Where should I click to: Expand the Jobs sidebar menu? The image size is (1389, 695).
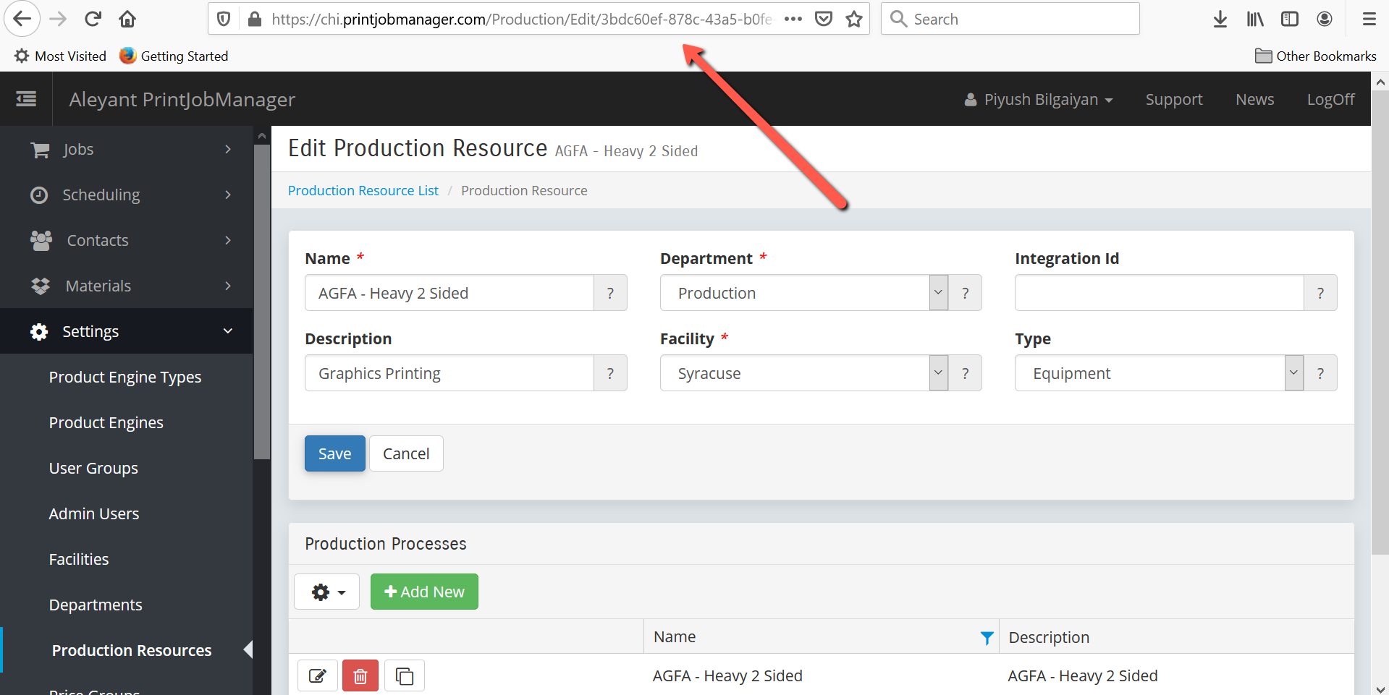click(x=127, y=149)
